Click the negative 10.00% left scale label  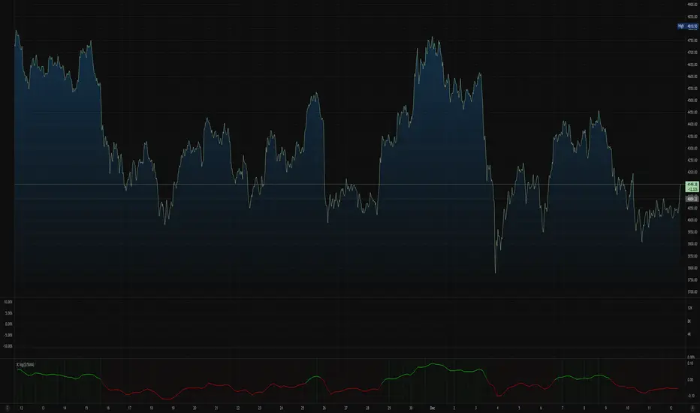point(8,346)
